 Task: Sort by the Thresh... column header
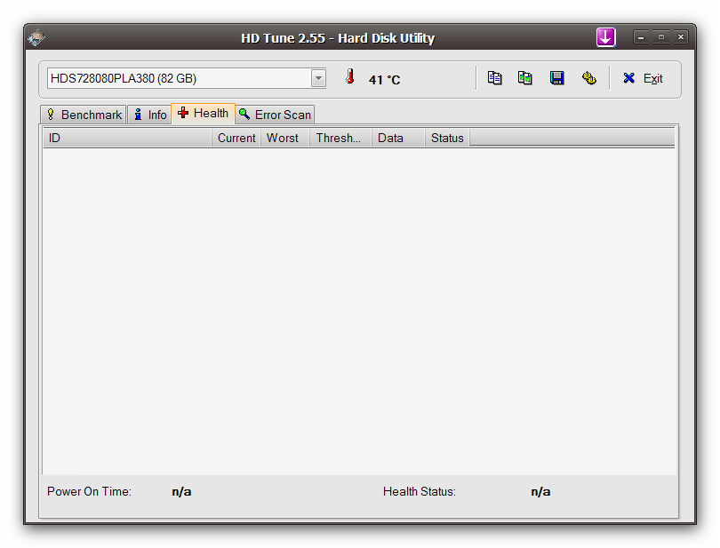coord(340,139)
